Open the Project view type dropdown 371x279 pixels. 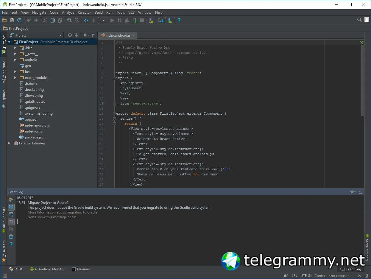(36, 35)
